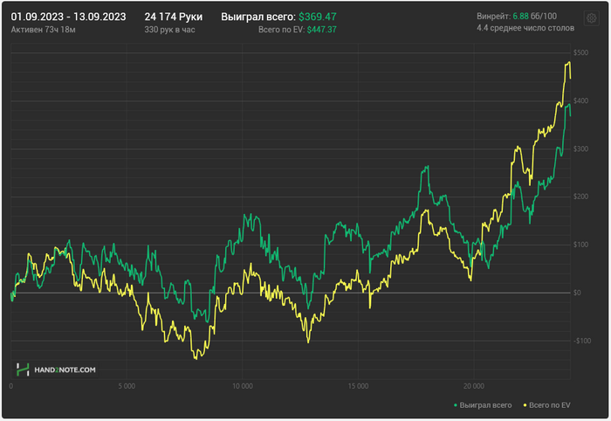Click the 10 000 x-axis label

243,386
